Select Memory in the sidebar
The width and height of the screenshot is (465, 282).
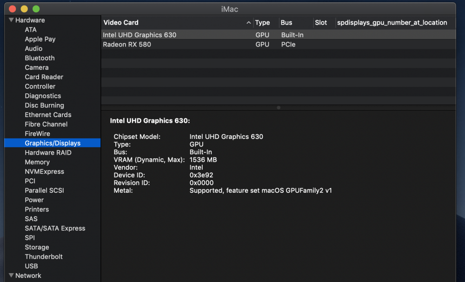click(37, 162)
